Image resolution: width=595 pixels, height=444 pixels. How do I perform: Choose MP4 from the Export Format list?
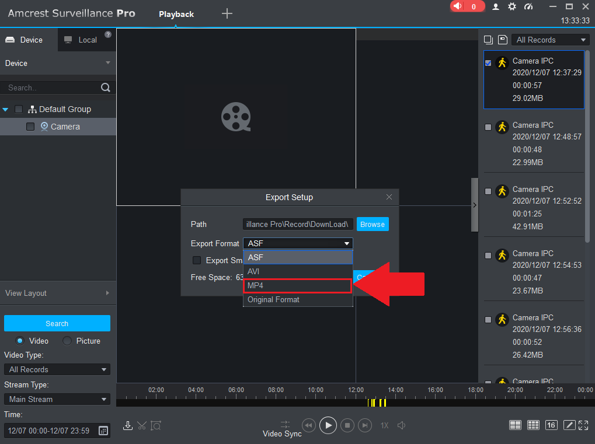pos(297,285)
